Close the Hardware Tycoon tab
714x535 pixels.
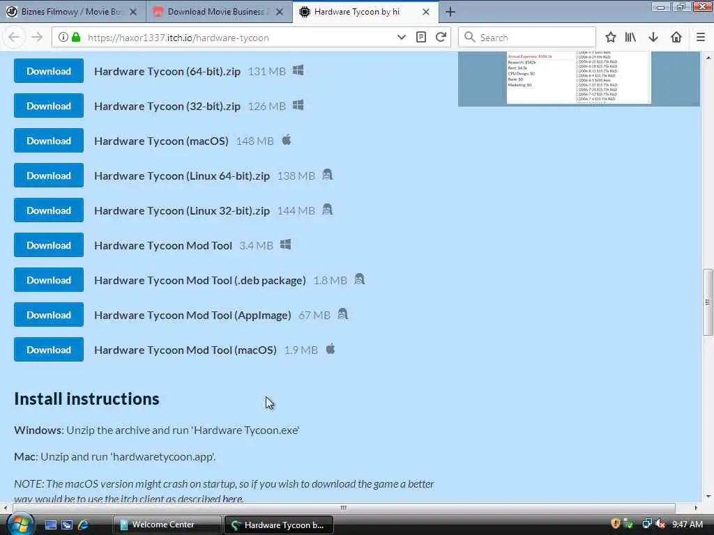[x=426, y=12]
